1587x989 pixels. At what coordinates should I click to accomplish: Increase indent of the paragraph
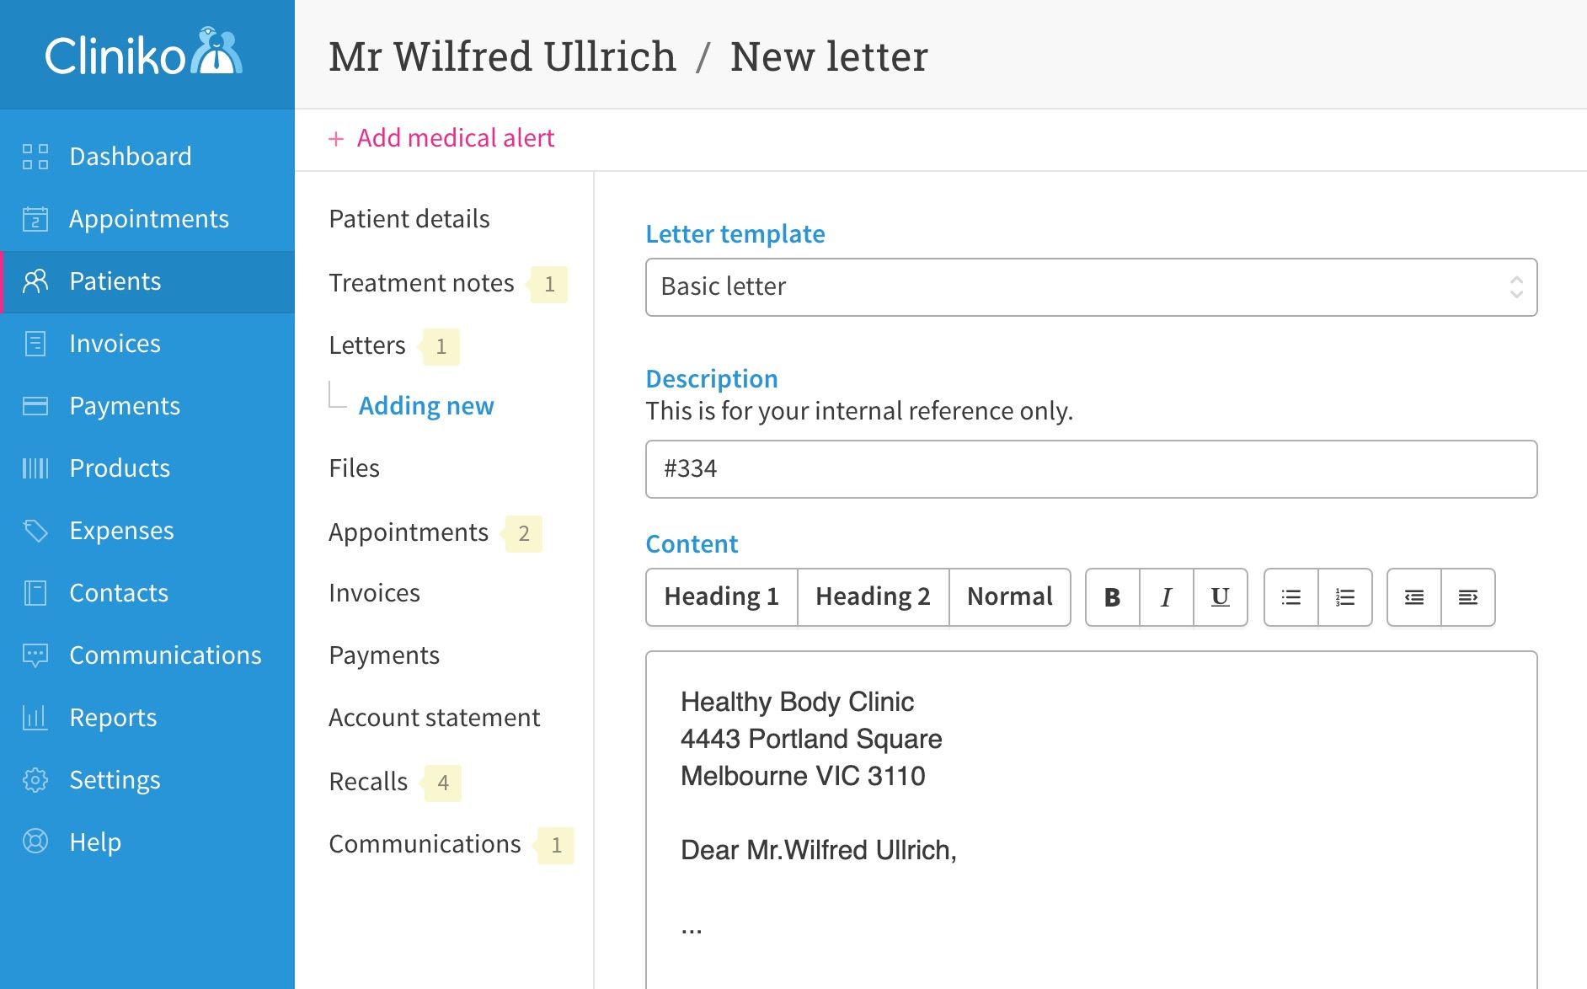[x=1468, y=597]
